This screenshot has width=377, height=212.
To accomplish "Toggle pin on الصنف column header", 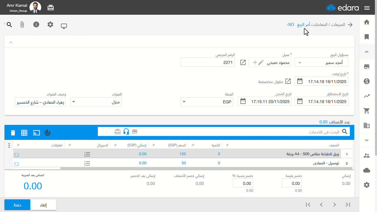I will pos(227,145).
